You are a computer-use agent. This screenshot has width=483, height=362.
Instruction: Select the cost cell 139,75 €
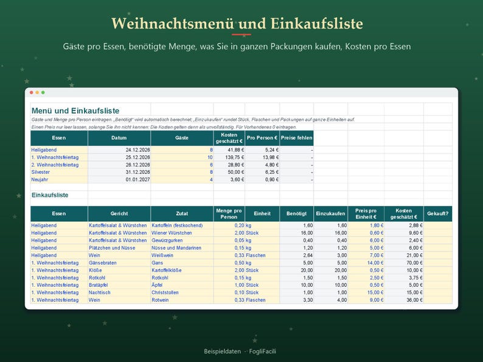(x=229, y=157)
